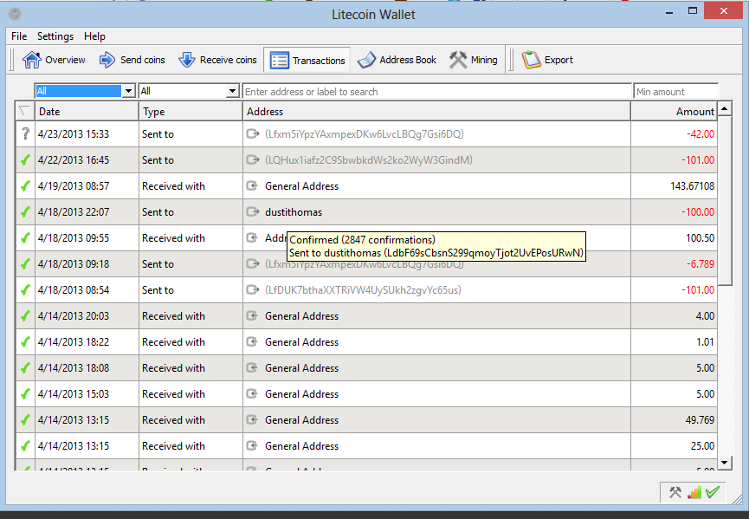Select the -6.789 amount cell

(x=674, y=263)
